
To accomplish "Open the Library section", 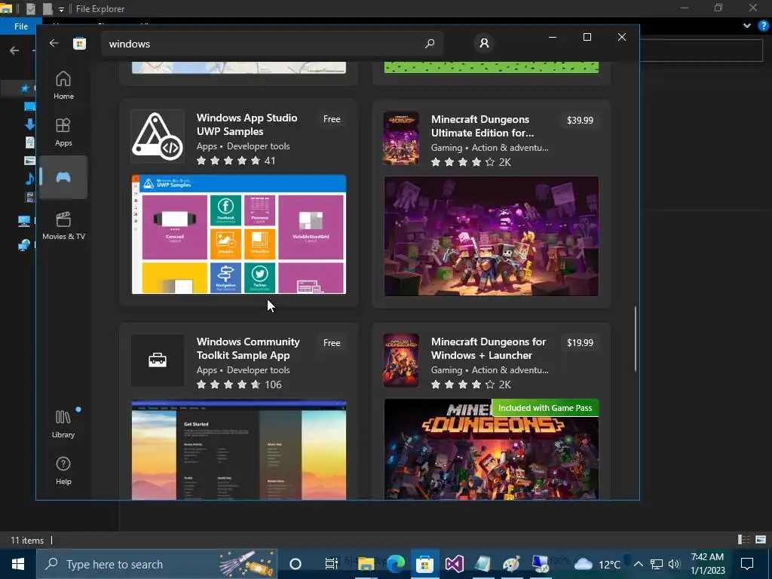I will (63, 424).
